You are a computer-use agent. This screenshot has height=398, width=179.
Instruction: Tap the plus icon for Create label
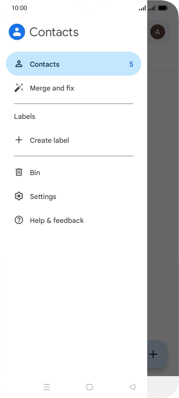coord(19,140)
